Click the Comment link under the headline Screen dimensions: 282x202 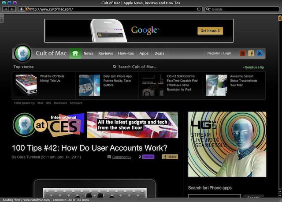tap(122, 157)
